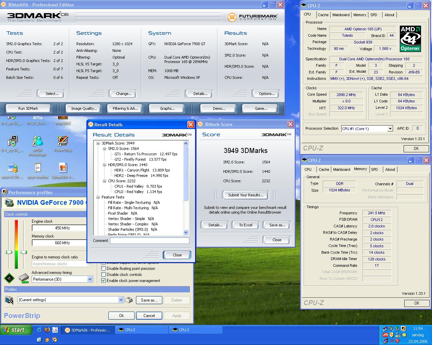Click the Engine clock 450 MHz field
432x345 pixels.
click(59, 228)
